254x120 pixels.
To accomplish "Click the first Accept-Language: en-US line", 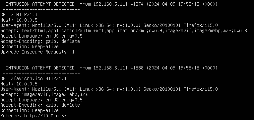I will (x=41, y=36).
